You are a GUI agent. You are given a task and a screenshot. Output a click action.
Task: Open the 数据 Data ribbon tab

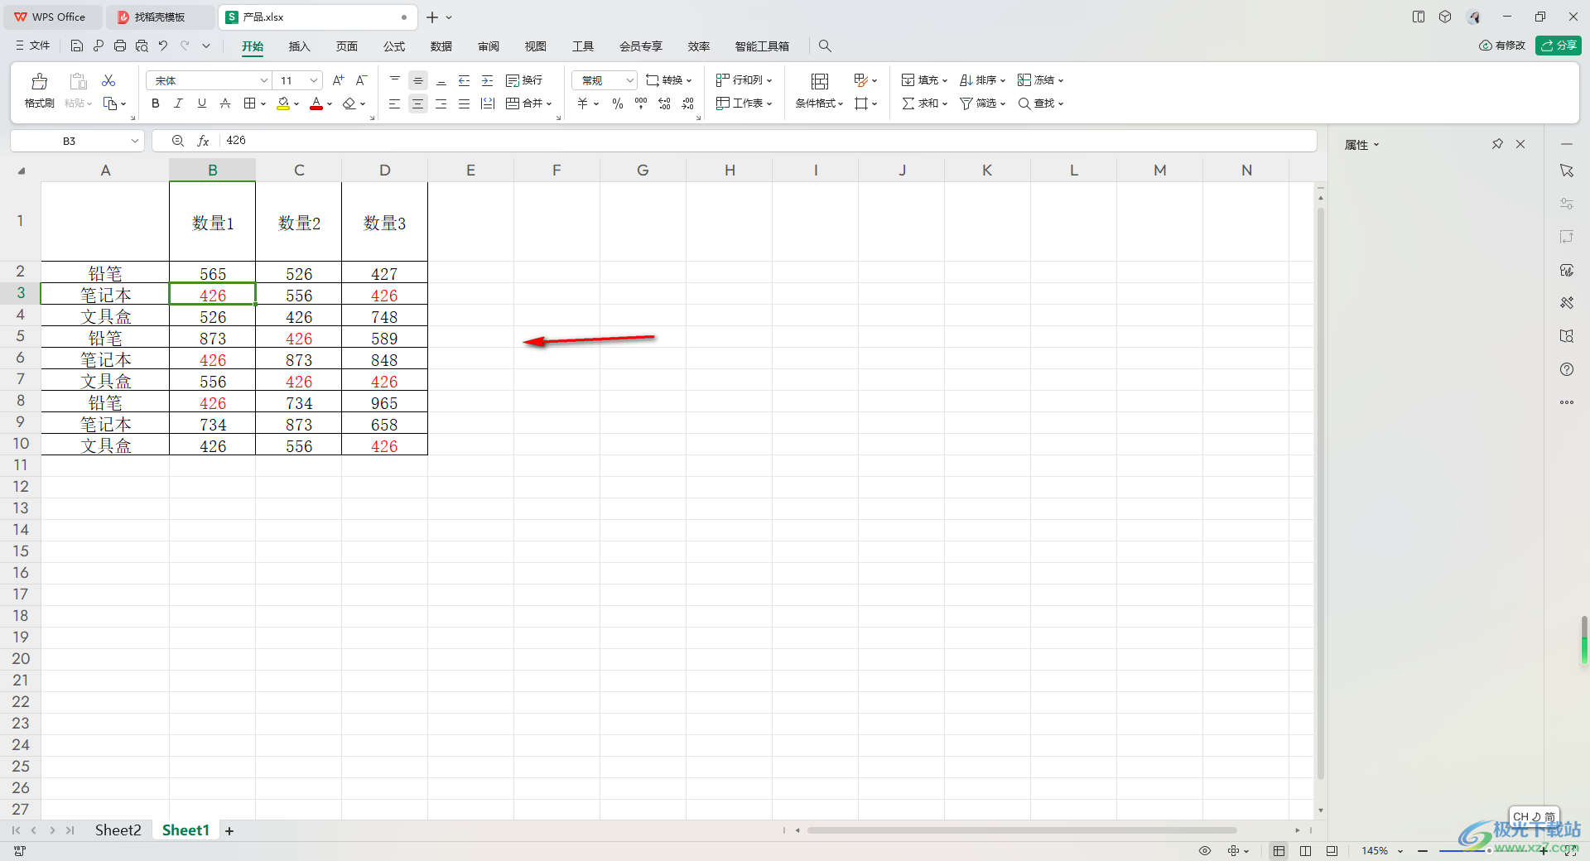tap(441, 46)
